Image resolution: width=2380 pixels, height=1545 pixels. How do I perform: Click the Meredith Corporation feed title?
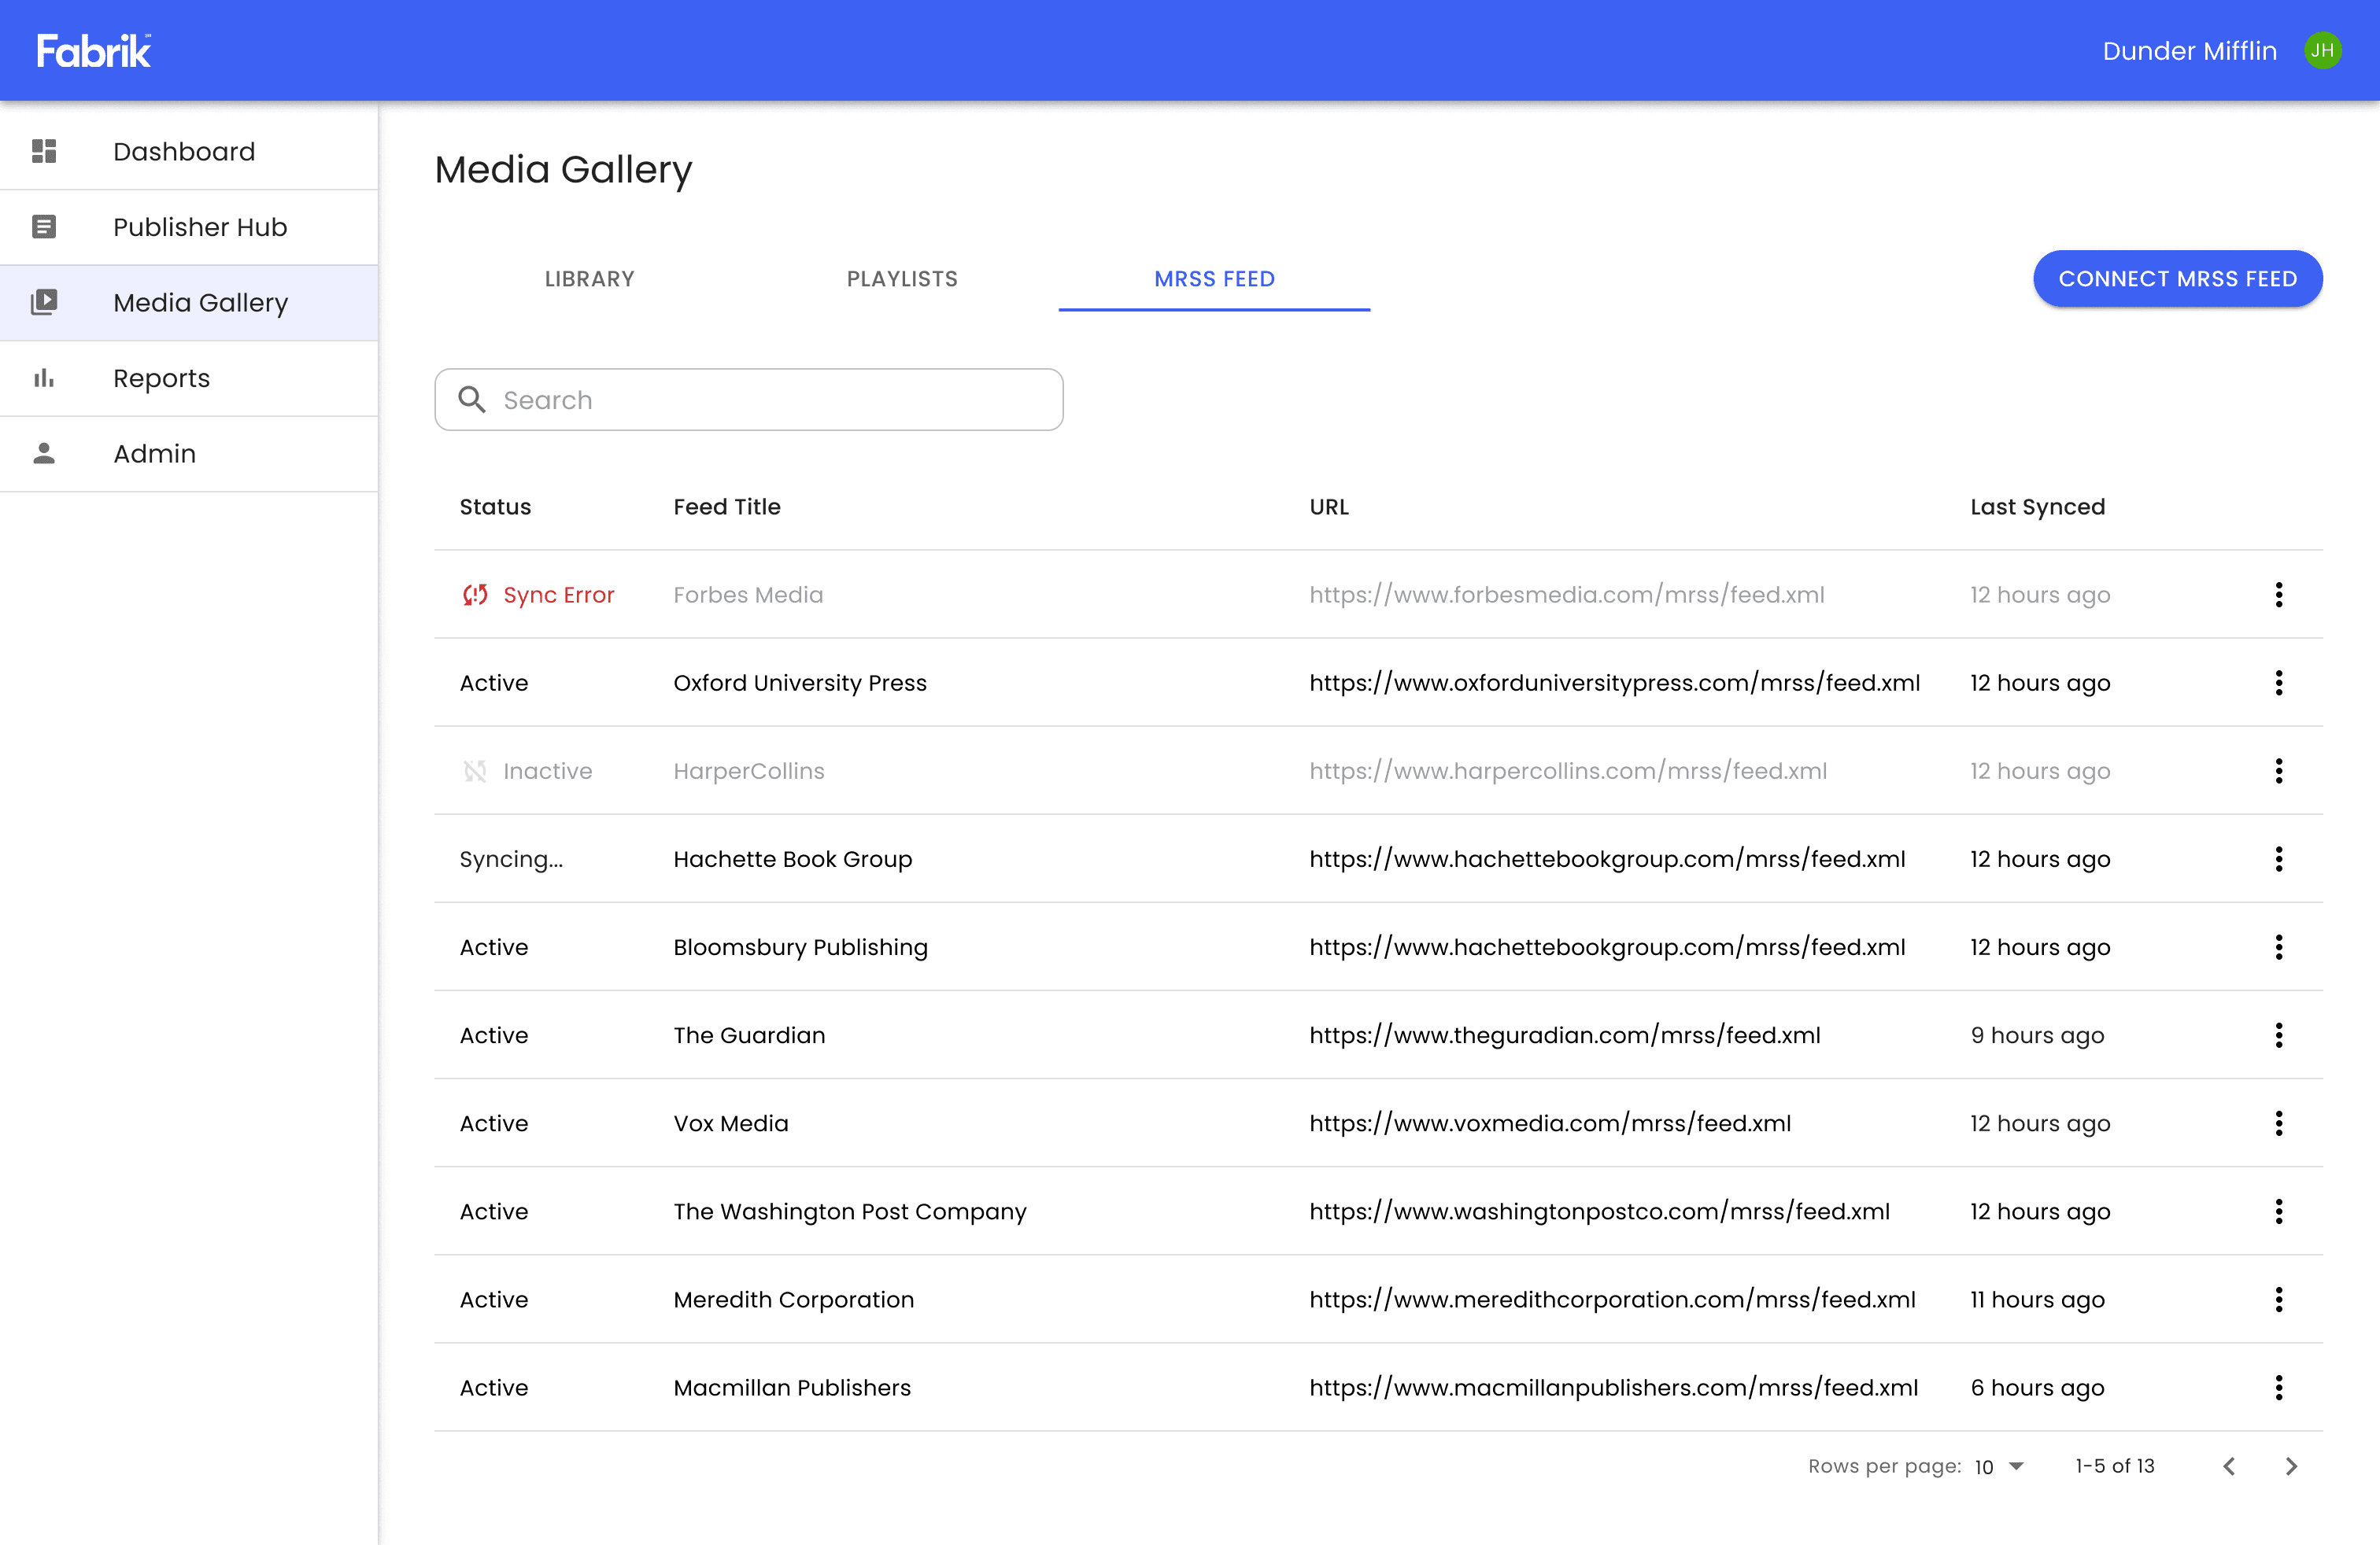coord(793,1299)
